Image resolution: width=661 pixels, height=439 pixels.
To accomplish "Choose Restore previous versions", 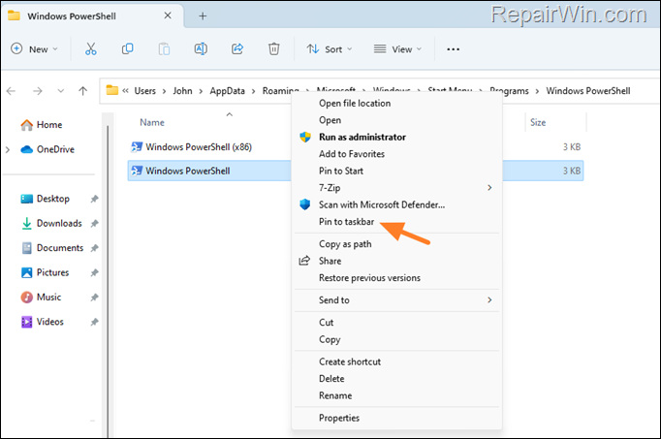I will [369, 277].
